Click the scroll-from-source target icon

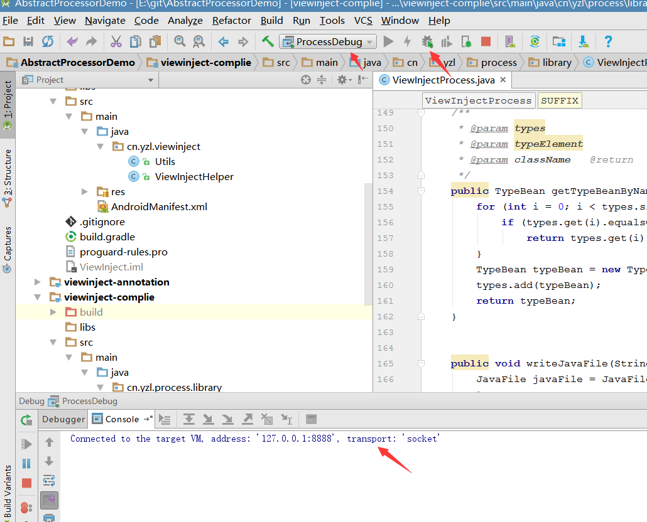coord(306,80)
